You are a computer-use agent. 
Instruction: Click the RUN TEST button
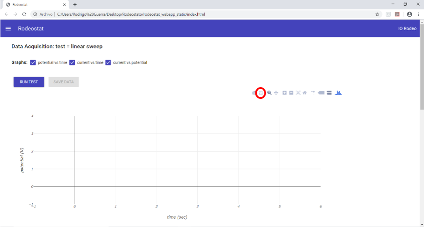[x=29, y=82]
